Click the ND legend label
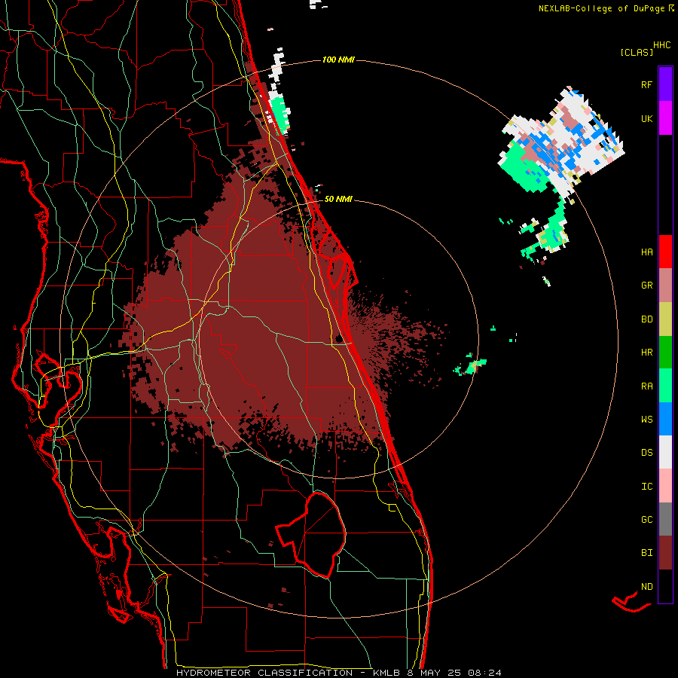The width and height of the screenshot is (678, 678). (x=646, y=586)
